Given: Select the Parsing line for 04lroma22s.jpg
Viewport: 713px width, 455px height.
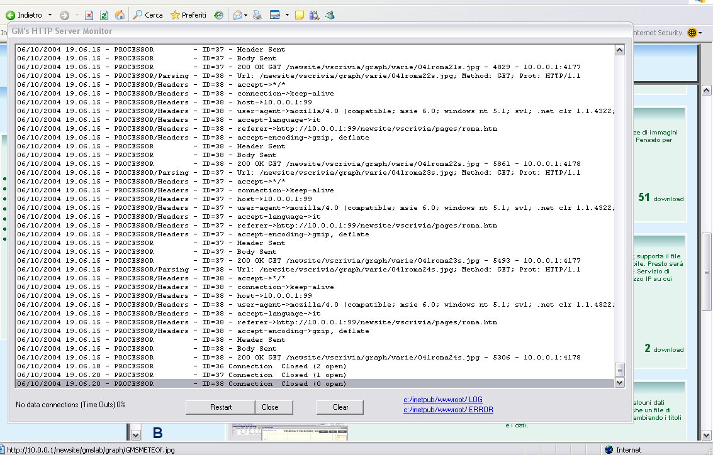Looking at the screenshot, I should point(315,76).
